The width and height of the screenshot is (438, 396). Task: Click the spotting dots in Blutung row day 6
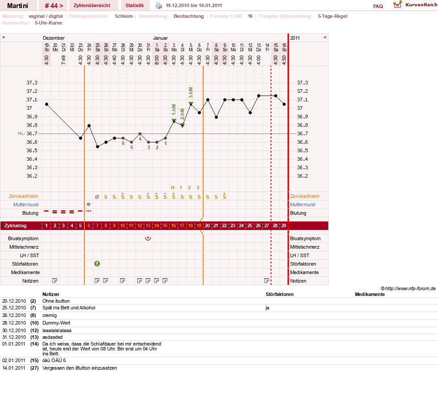coord(88,211)
